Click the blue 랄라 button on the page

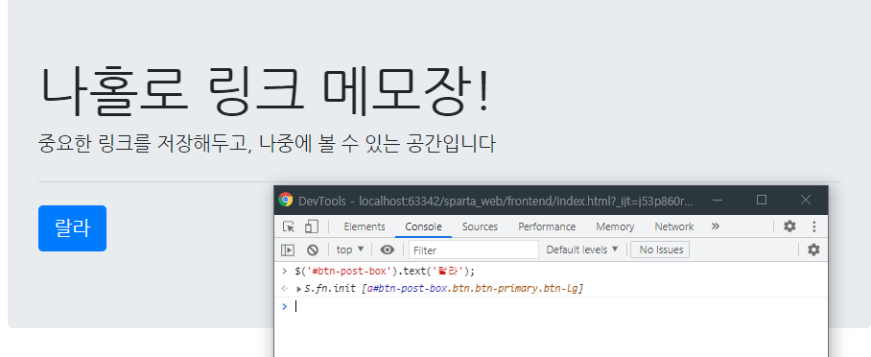pyautogui.click(x=72, y=228)
